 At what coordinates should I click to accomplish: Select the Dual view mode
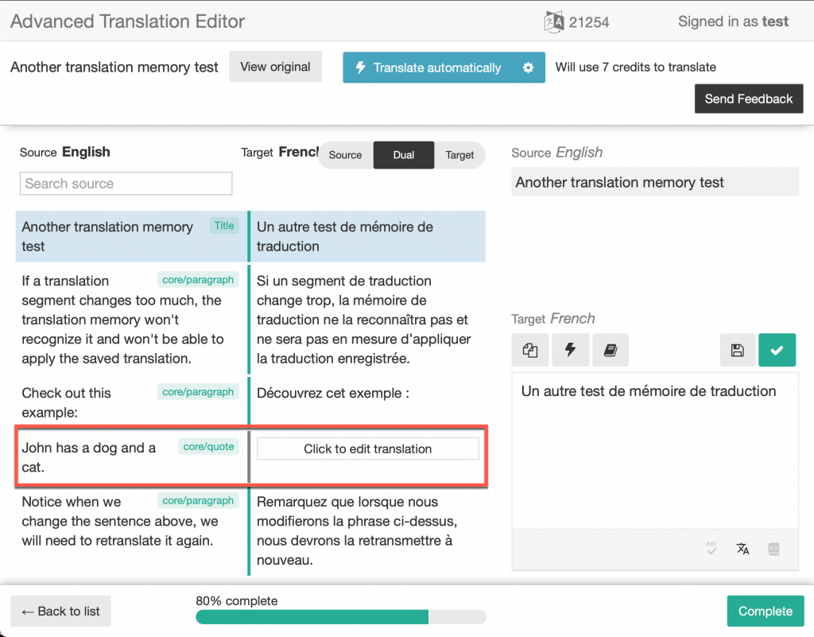click(404, 155)
